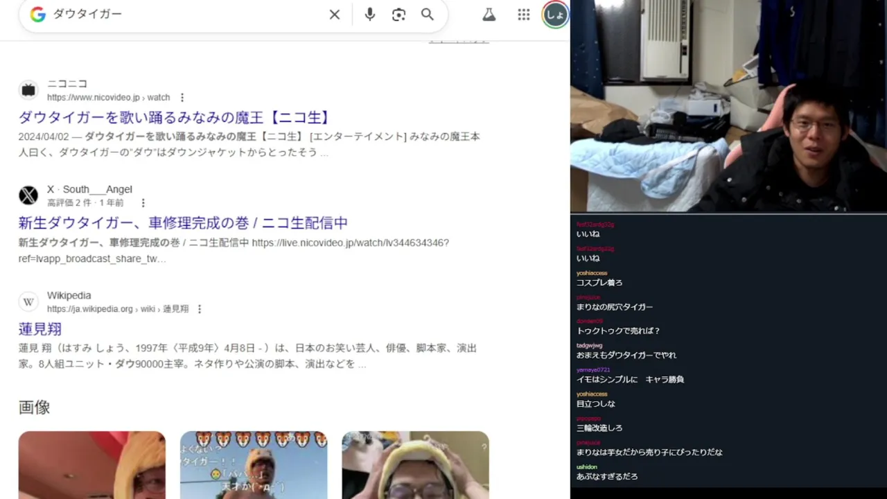Click username yamaya0721 in chat
The height and width of the screenshot is (499, 887).
593,370
